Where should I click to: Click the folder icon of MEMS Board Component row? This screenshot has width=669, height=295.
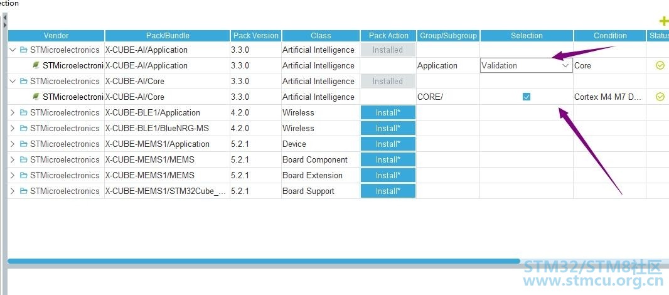pyautogui.click(x=23, y=159)
